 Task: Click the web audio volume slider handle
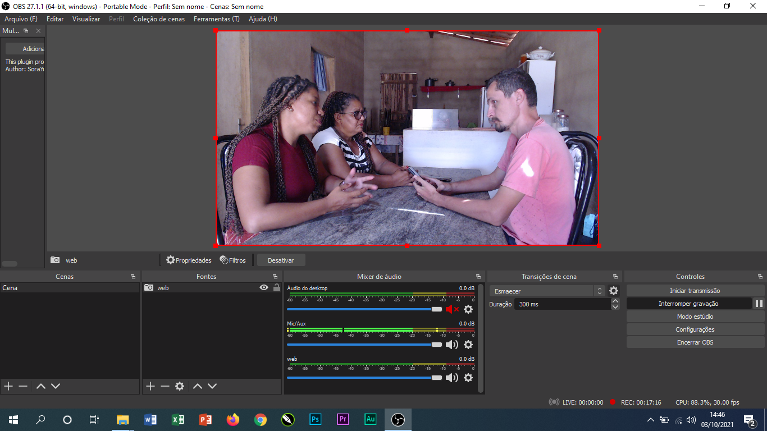click(437, 378)
